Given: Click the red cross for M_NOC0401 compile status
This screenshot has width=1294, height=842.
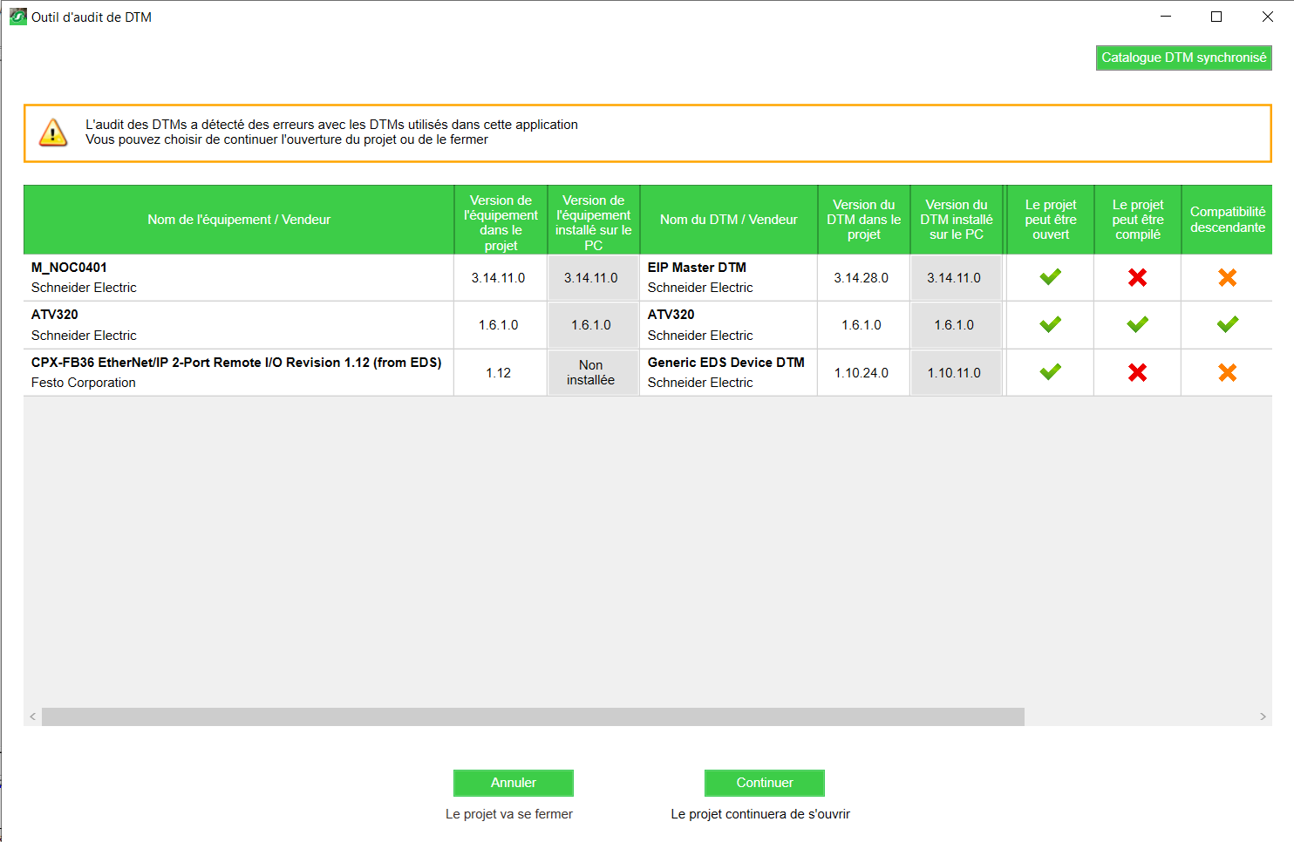Looking at the screenshot, I should 1137,277.
